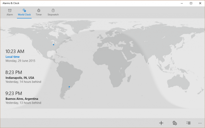The height and width of the screenshot is (128, 205).
Task: Click the Buenos Aires dot on map
Action: (69, 87)
